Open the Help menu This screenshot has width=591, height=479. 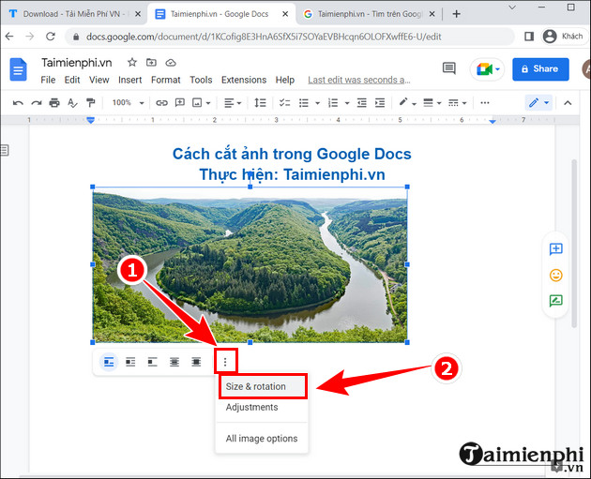pyautogui.click(x=285, y=80)
